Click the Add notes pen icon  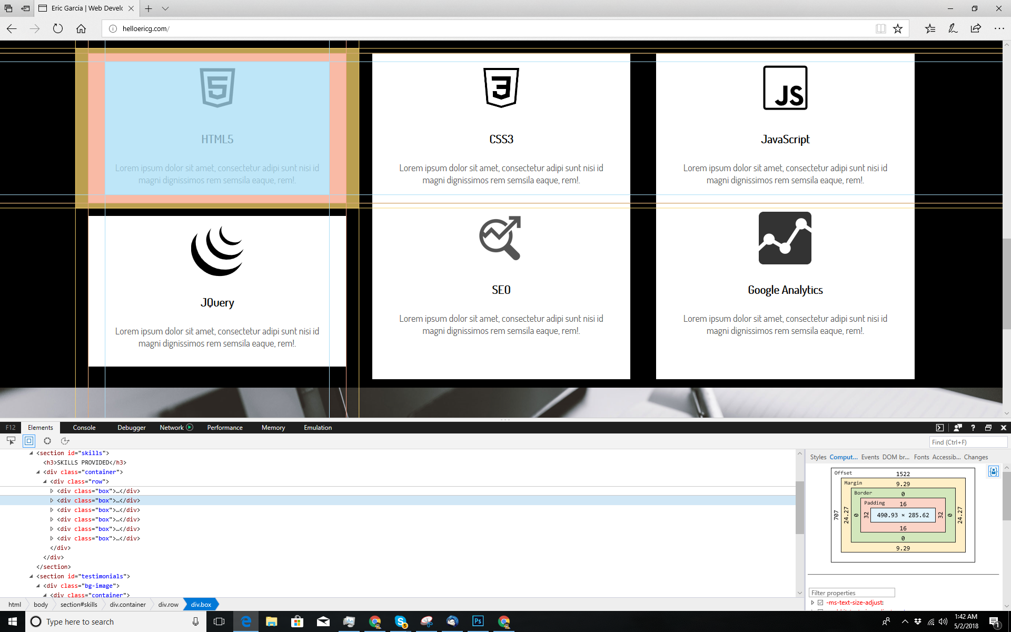(x=953, y=28)
